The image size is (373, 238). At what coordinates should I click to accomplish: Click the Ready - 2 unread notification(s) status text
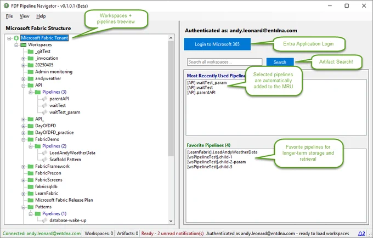[x=172, y=234]
